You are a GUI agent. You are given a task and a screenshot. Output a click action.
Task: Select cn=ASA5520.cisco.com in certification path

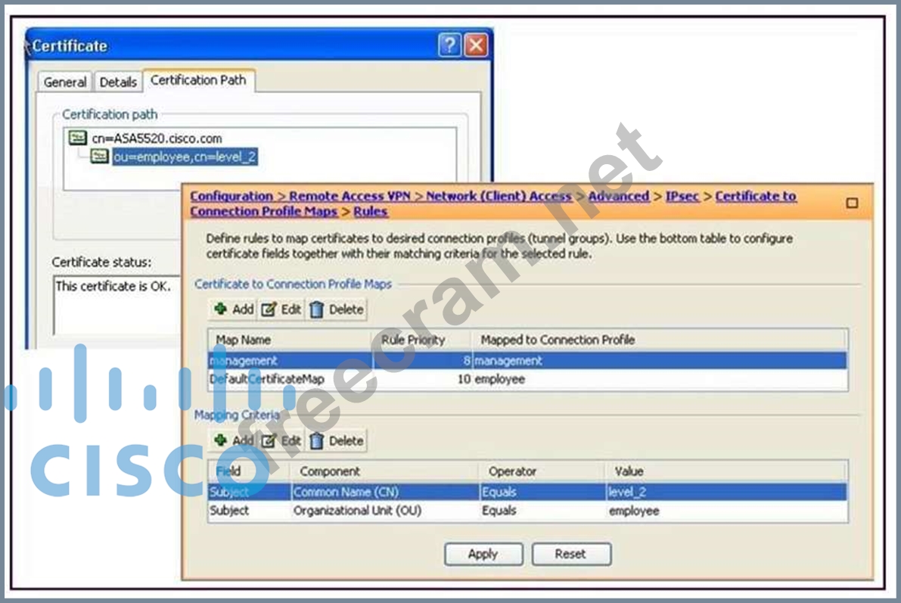tap(157, 138)
